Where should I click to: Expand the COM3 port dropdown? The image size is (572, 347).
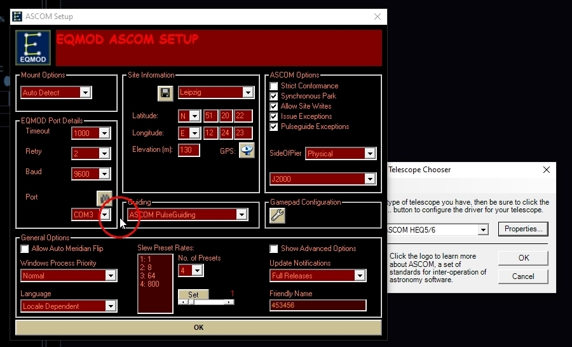[x=105, y=215]
